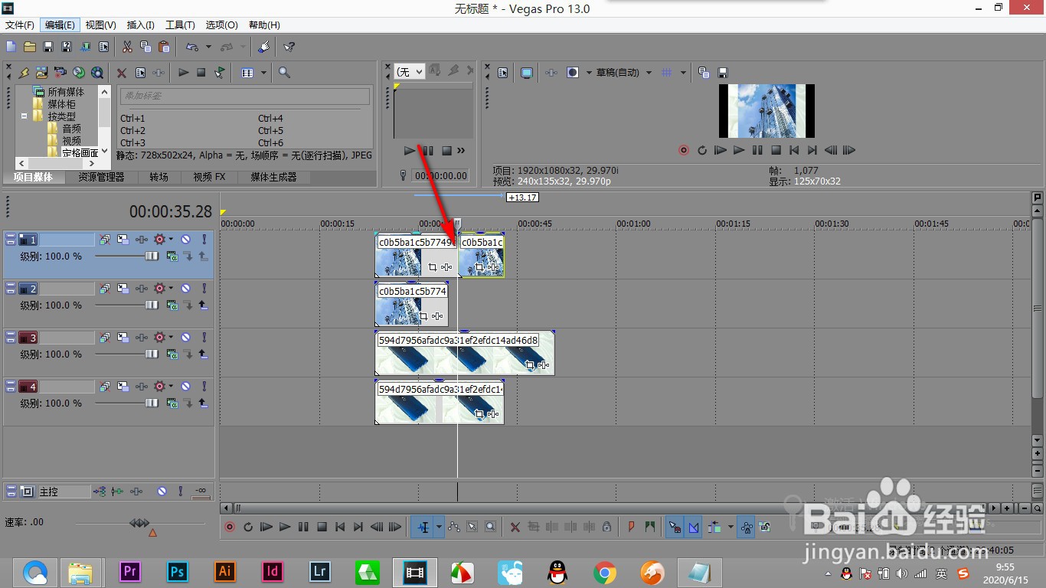This screenshot has width=1046, height=588.
Task: Select the 媒体柜 folder
Action: click(x=61, y=104)
